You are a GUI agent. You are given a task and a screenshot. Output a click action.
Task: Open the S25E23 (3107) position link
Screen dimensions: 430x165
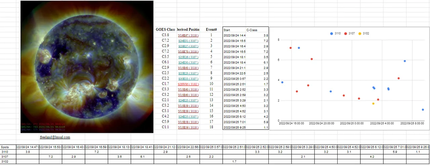coord(188,73)
